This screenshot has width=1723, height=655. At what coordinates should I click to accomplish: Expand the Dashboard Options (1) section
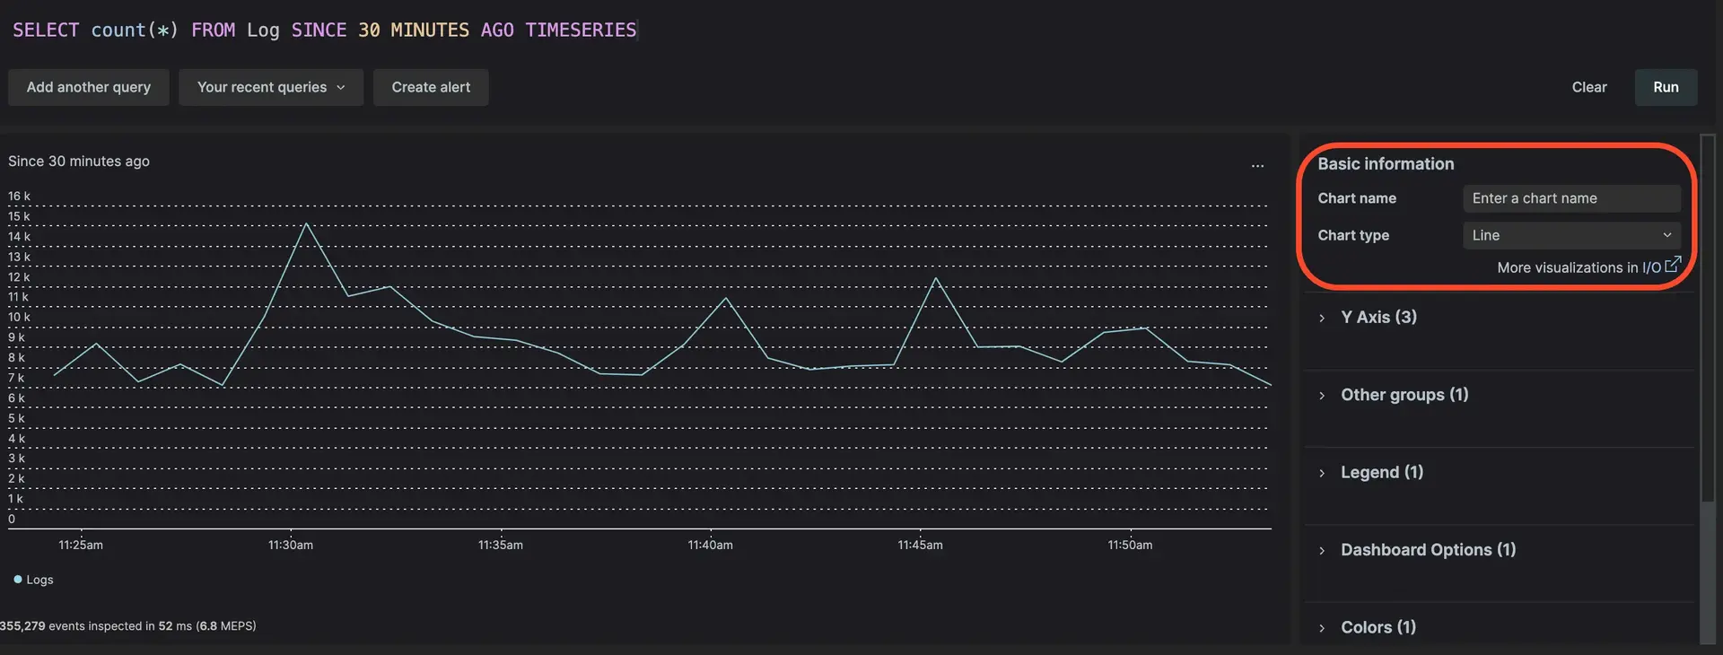pyautogui.click(x=1427, y=550)
